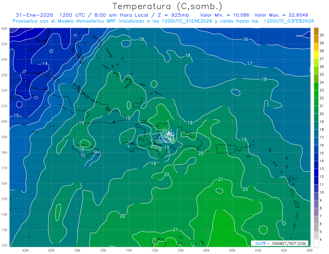Click the 26N latitude axis label
This screenshot has height=254, width=329.
coord(4,28)
